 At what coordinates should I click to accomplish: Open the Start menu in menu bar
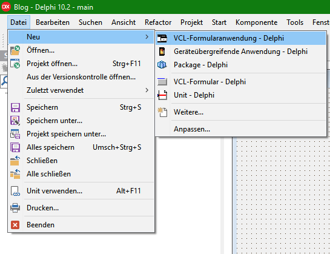coord(219,22)
